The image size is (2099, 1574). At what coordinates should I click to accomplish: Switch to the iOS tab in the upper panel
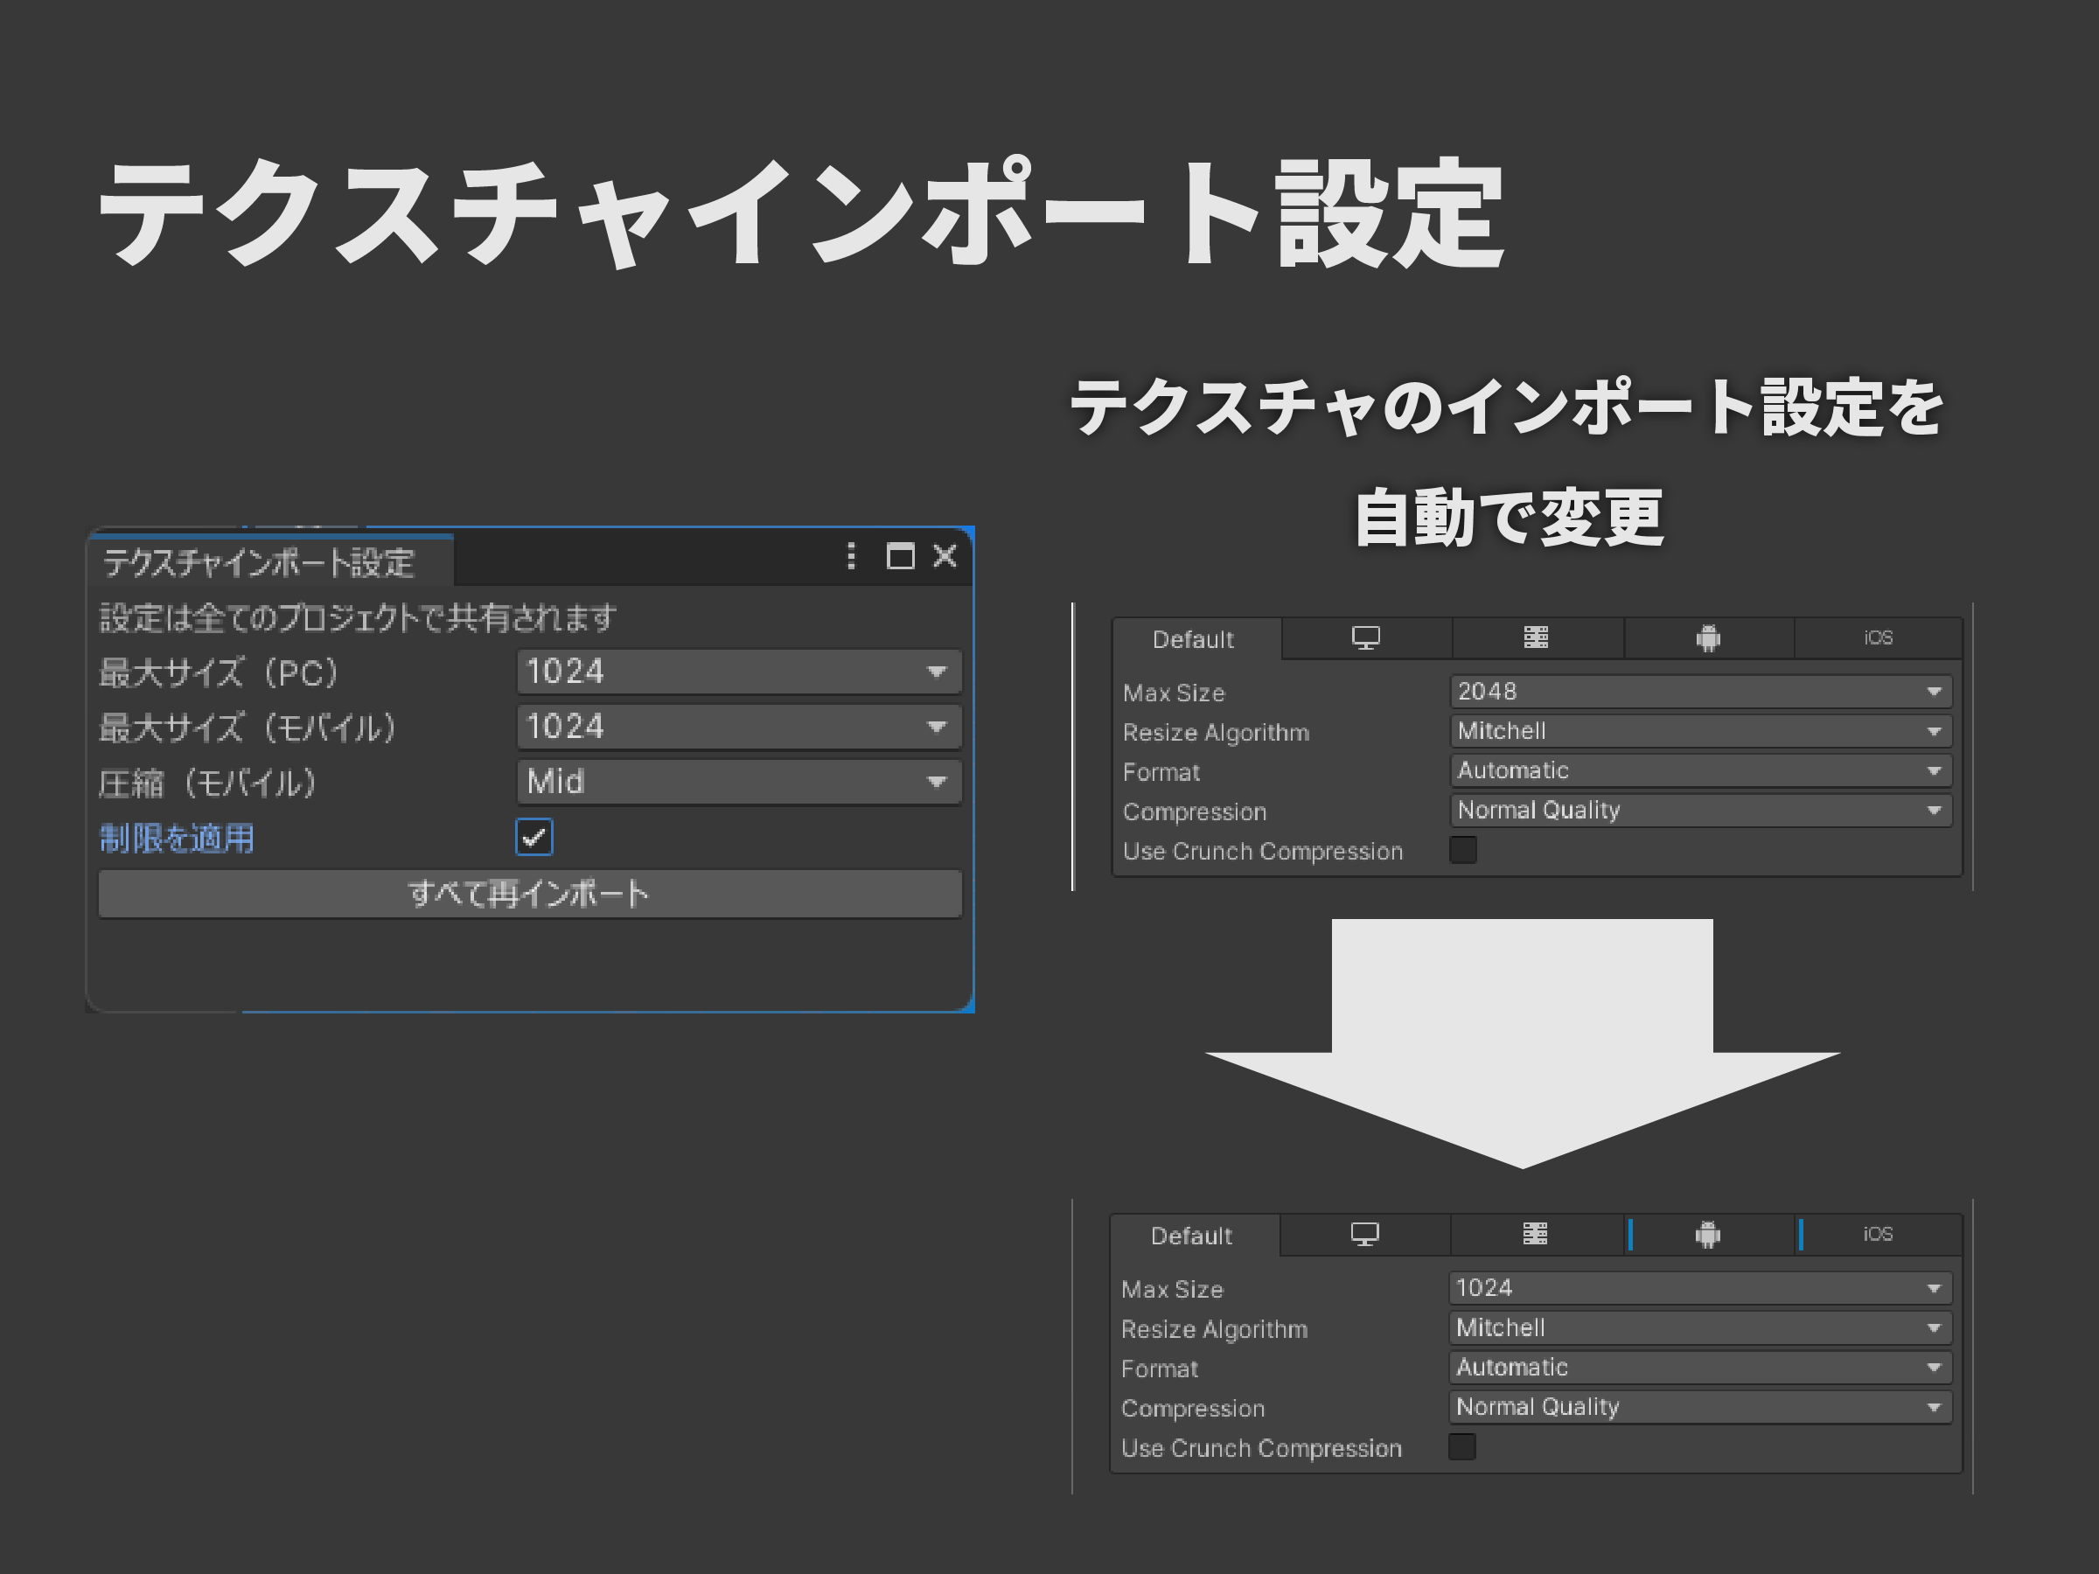click(x=1877, y=637)
